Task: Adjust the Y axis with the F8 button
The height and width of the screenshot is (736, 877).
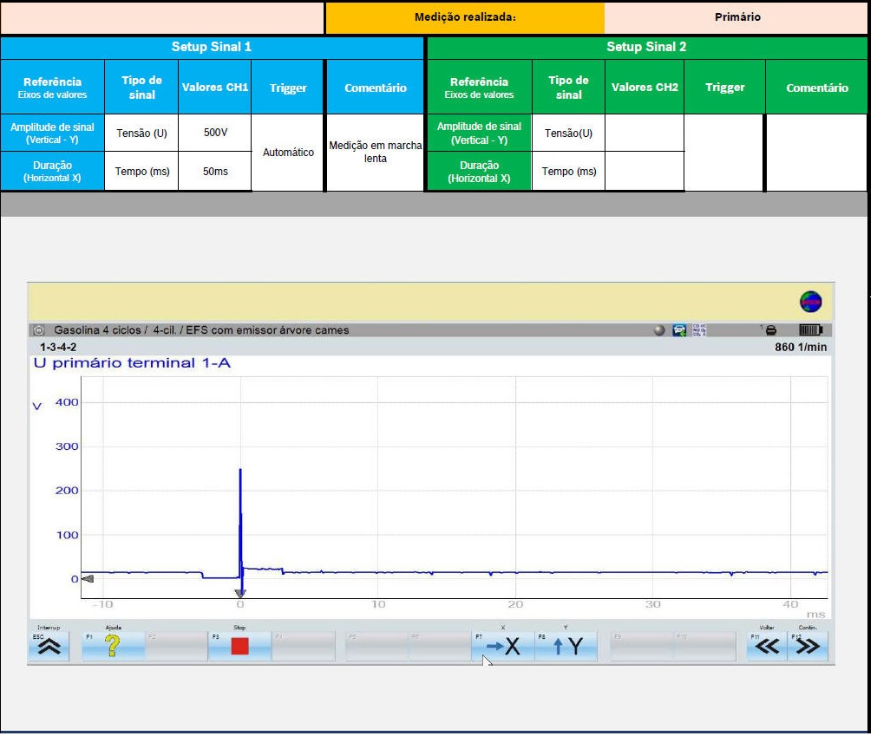Action: coord(566,646)
